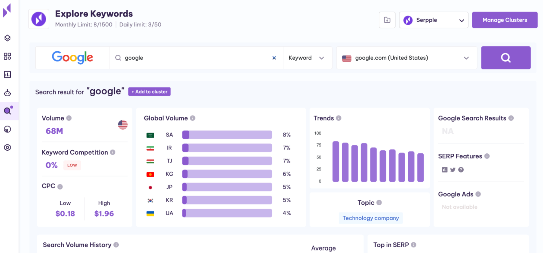Image resolution: width=543 pixels, height=253 pixels.
Task: Click the 68M volume value
Action: tap(54, 131)
